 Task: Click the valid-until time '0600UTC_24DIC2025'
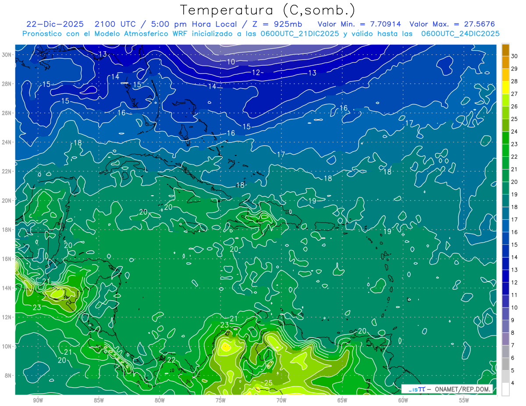tap(460, 33)
